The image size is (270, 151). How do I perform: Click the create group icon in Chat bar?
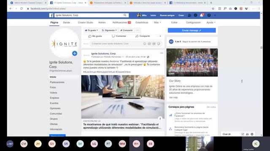[247, 134]
